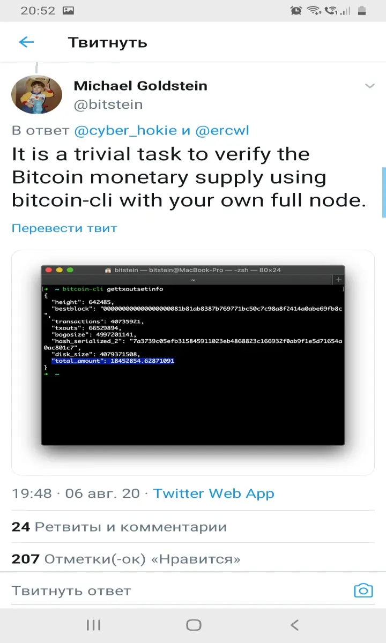Click the scrollbar indicator on right edge
The width and height of the screenshot is (386, 643).
point(384,192)
